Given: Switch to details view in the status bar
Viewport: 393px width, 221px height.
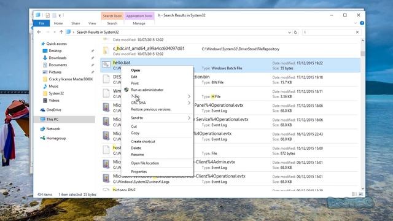Looking at the screenshot, I should (x=354, y=194).
